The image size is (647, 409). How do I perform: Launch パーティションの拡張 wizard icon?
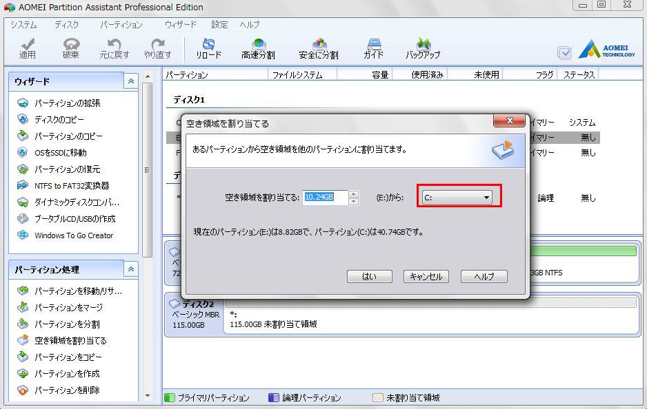point(23,103)
